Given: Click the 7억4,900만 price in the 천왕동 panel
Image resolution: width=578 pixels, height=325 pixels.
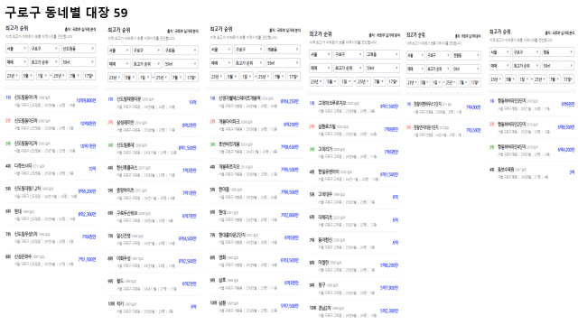Looking at the screenshot, I should (x=473, y=107).
